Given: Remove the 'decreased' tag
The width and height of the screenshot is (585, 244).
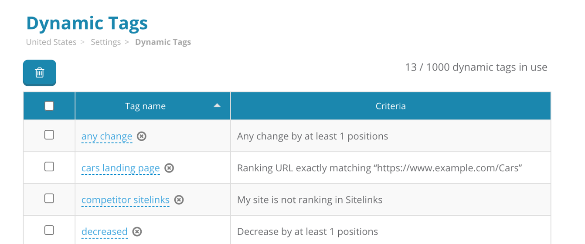Looking at the screenshot, I should 137,232.
